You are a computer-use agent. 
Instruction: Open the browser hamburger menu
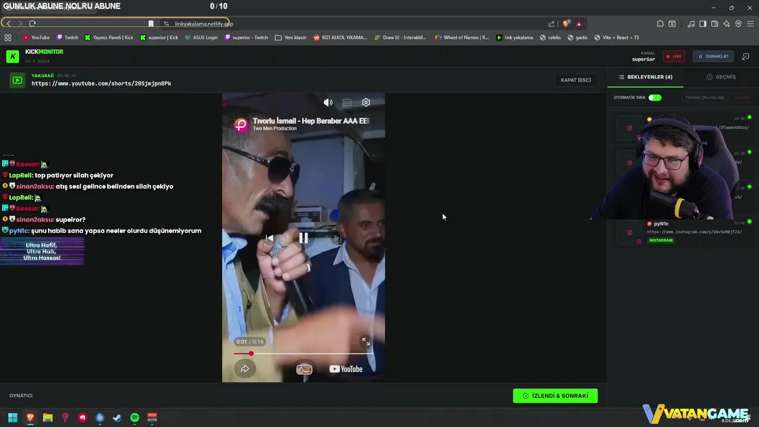click(750, 24)
